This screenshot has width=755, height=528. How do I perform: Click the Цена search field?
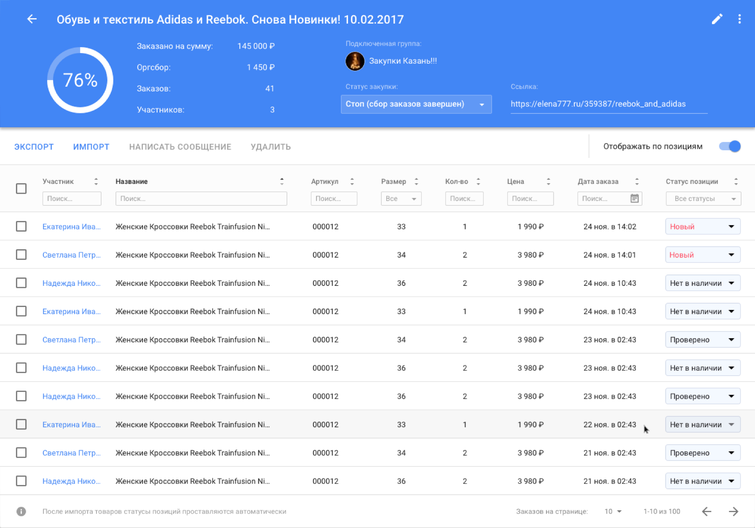[x=530, y=198]
